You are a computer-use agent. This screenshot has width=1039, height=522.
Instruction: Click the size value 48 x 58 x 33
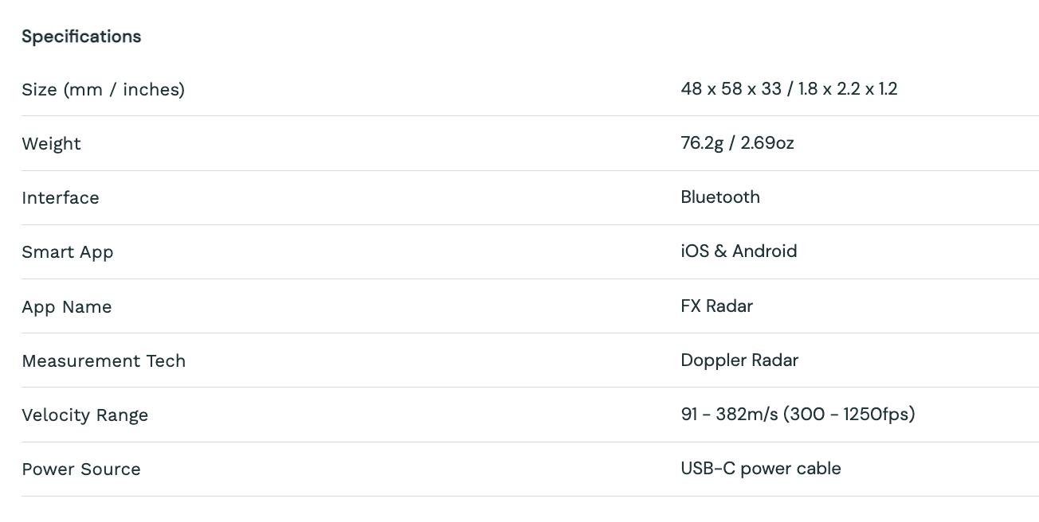point(731,89)
